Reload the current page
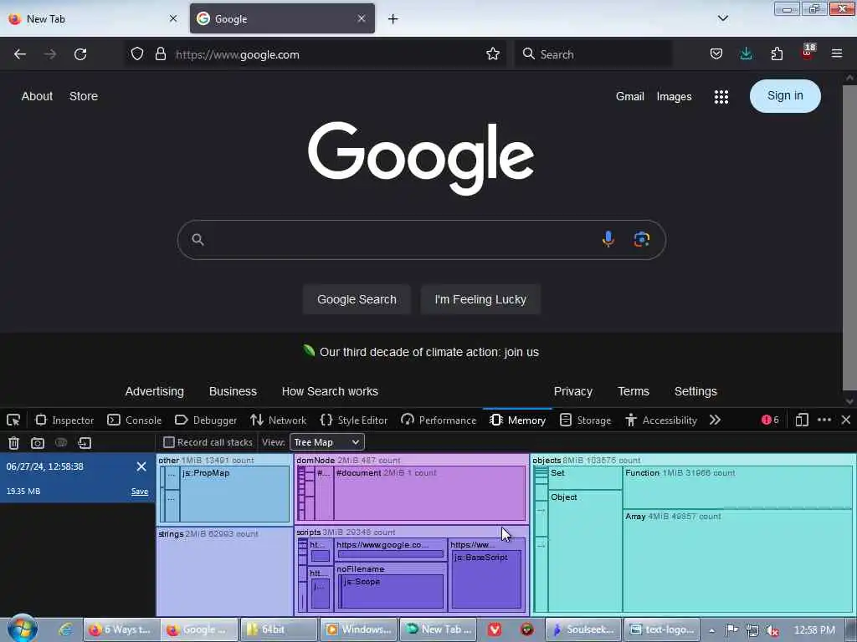The width and height of the screenshot is (857, 642). (80, 54)
